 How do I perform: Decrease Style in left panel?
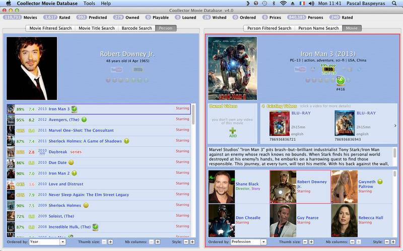(186, 242)
